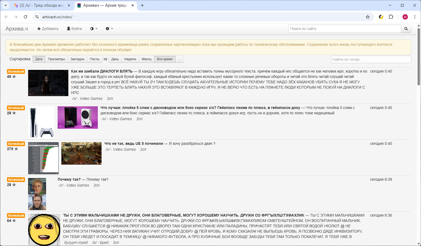Screen dimensions: 421x246
Task: Expand the info circle dropdown
Action: coord(109,29)
